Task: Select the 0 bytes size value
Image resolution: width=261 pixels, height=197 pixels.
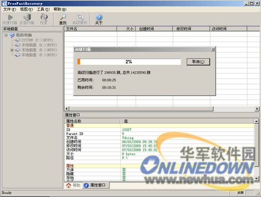Action: [128, 154]
